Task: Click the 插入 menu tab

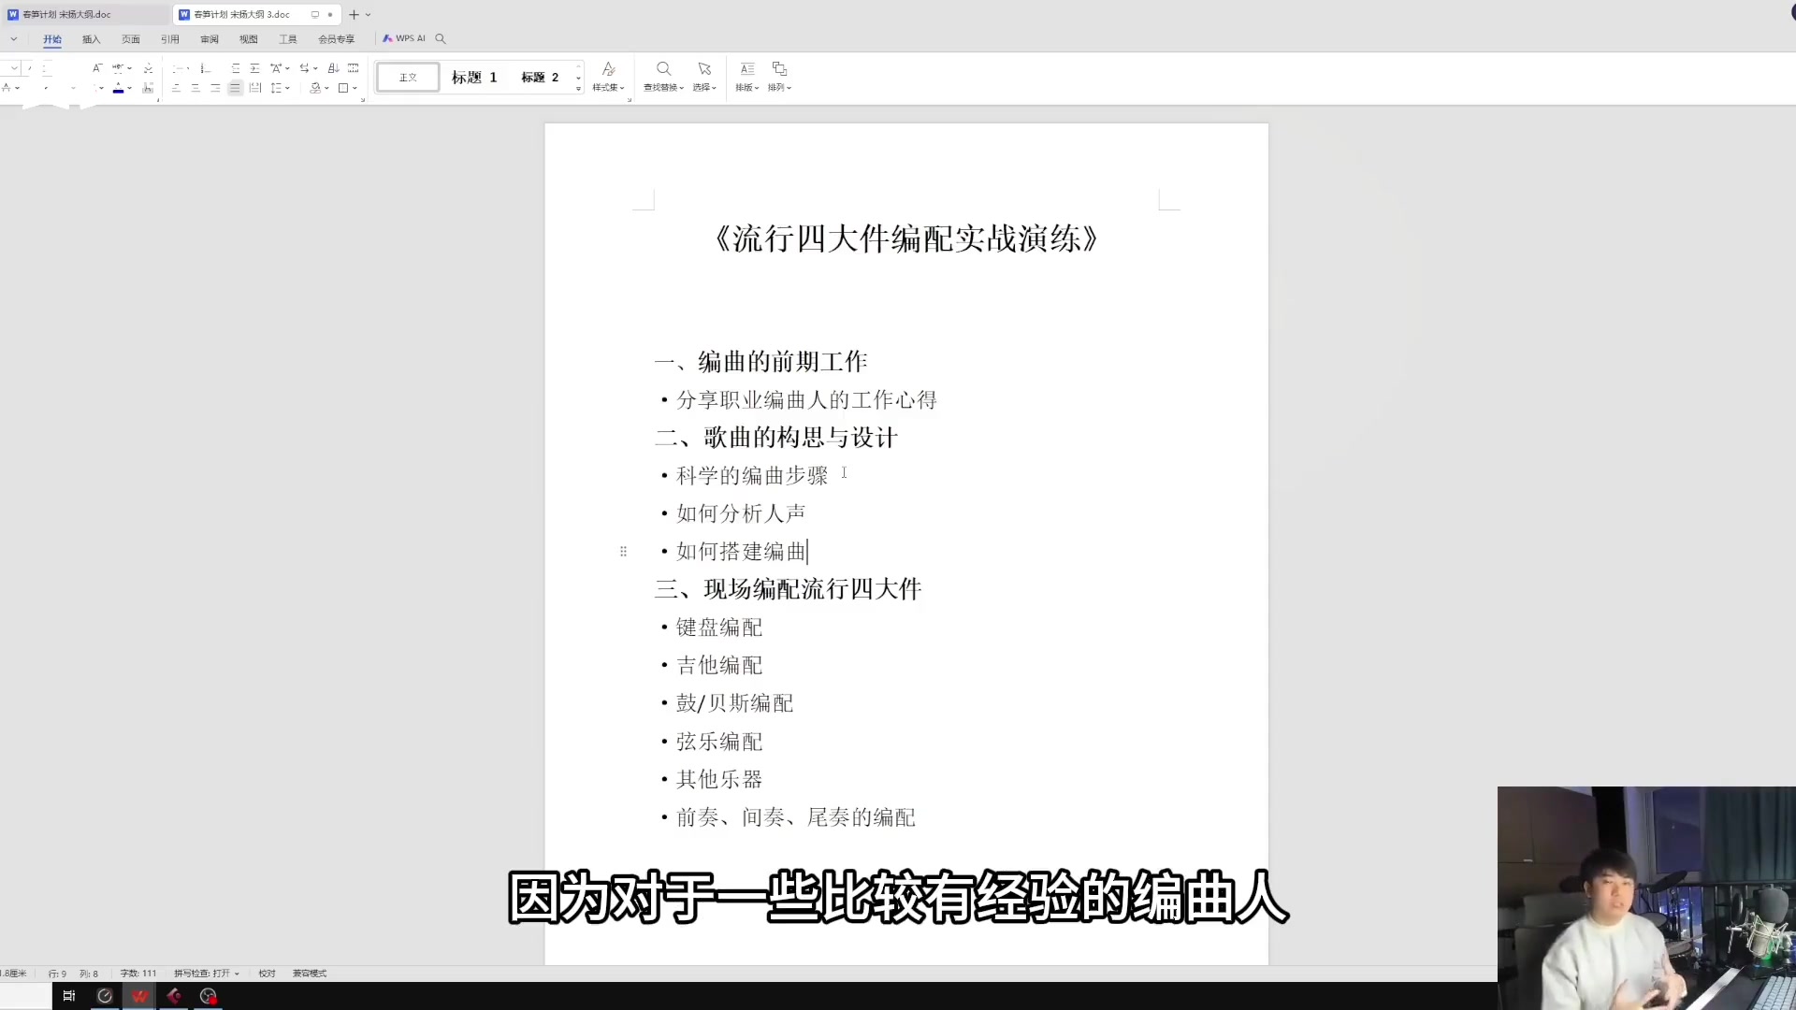Action: pos(92,38)
